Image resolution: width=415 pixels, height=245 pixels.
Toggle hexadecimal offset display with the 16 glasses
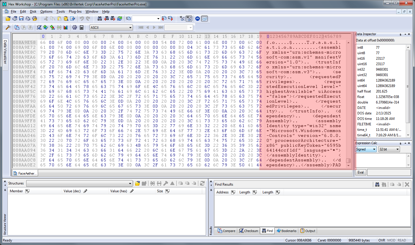(189, 18)
